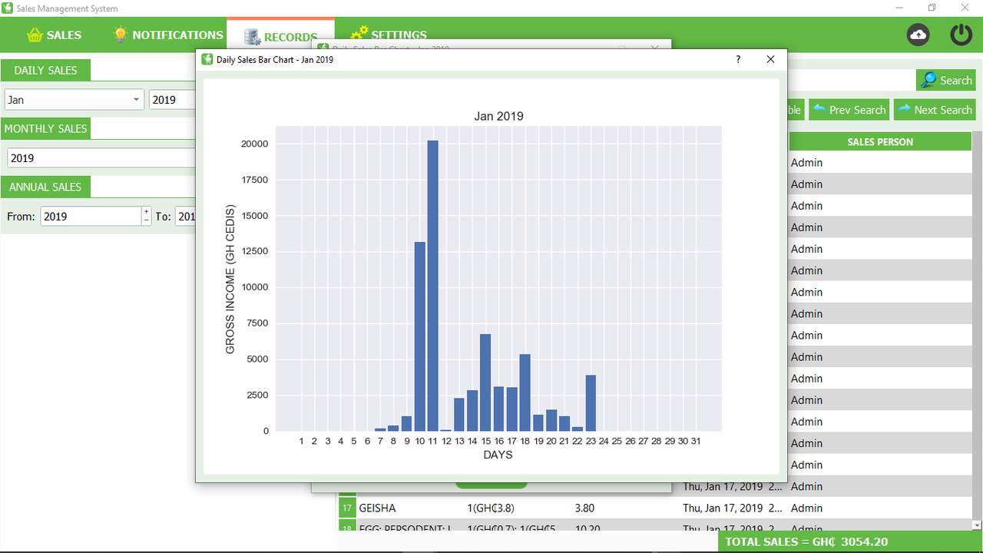Click the day 11 bar in chart
Image resolution: width=983 pixels, height=553 pixels.
433,286
